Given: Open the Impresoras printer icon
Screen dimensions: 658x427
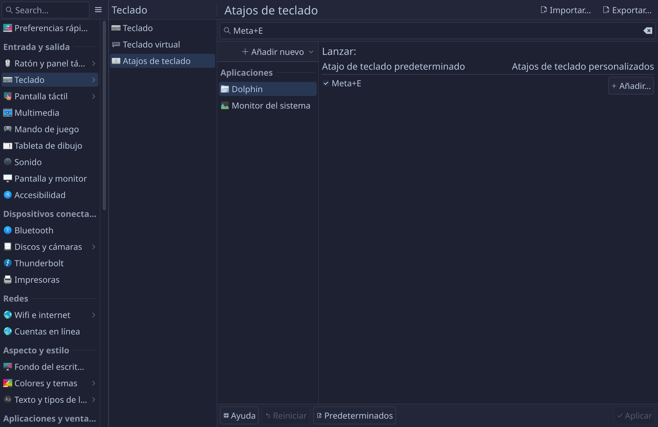Looking at the screenshot, I should point(8,280).
